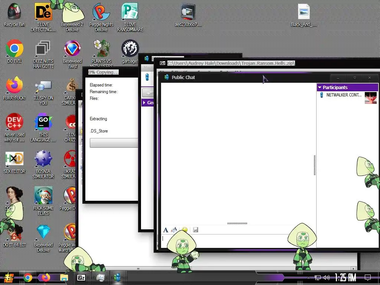
Task: Maximize the Public Chat window
Action: pos(354,78)
